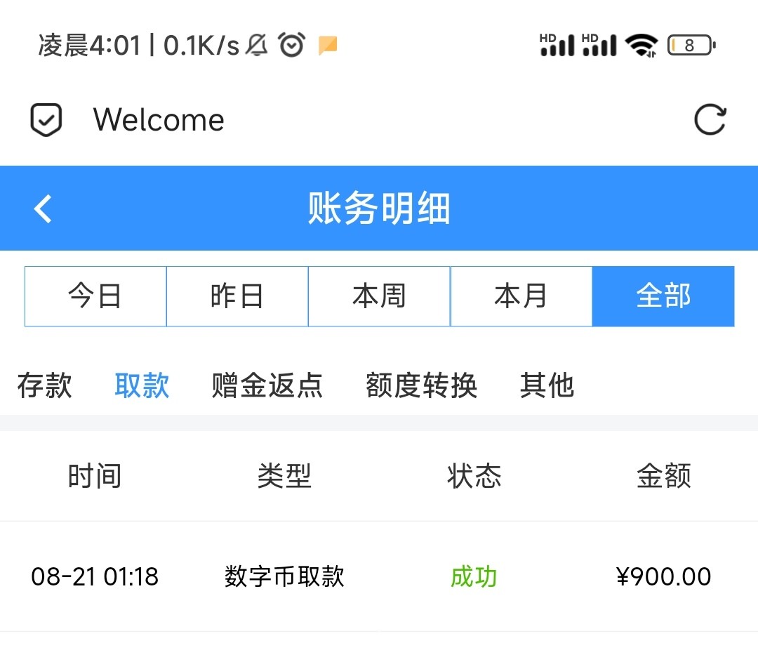Go back using the left chevron arrow
Image resolution: width=758 pixels, height=669 pixels.
click(44, 208)
